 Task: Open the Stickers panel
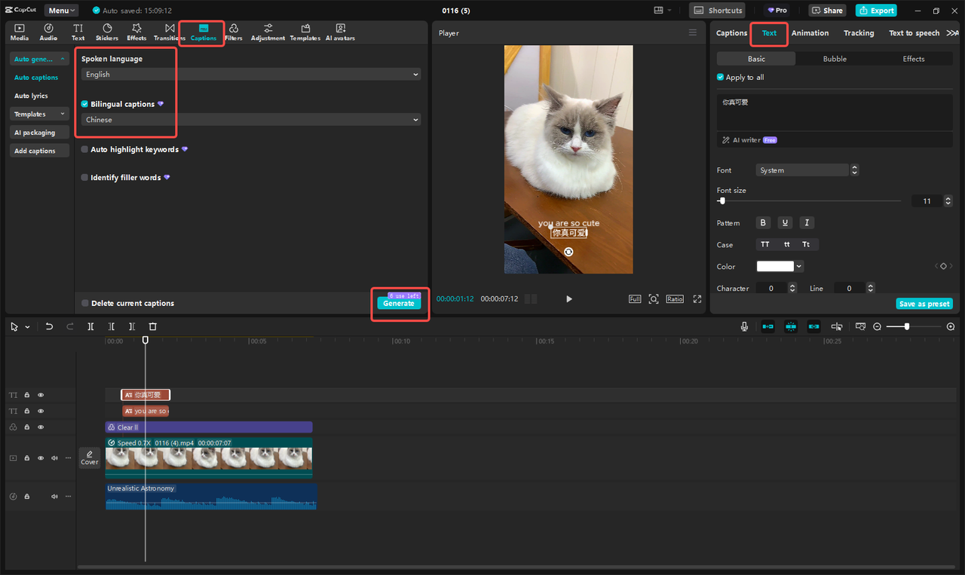click(106, 32)
